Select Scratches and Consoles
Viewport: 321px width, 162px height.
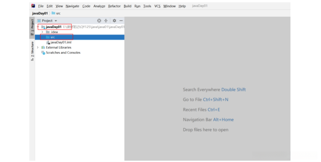click(x=63, y=52)
